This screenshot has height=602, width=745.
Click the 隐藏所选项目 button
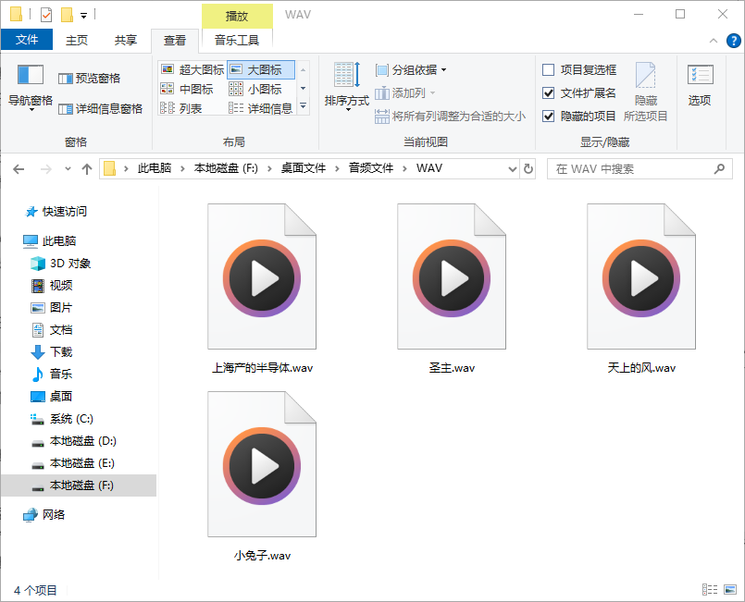click(646, 92)
